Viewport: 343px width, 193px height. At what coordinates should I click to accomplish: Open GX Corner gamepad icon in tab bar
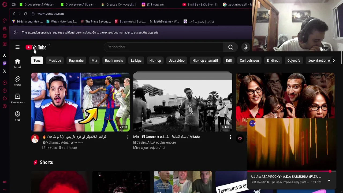tap(14, 5)
